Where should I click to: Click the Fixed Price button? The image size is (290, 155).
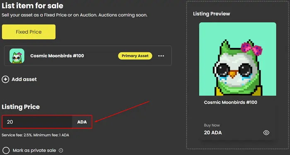[29, 32]
